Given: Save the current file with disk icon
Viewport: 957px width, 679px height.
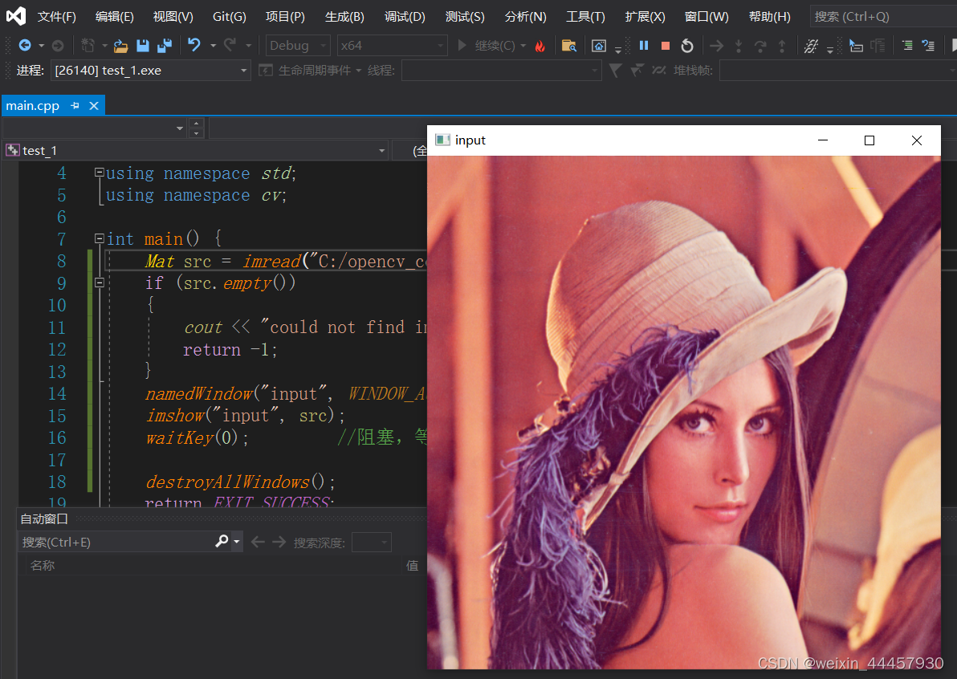Looking at the screenshot, I should [x=143, y=45].
